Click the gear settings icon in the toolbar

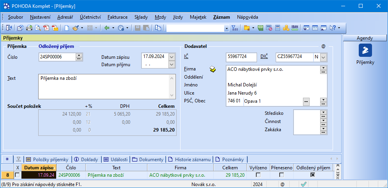click(x=121, y=28)
